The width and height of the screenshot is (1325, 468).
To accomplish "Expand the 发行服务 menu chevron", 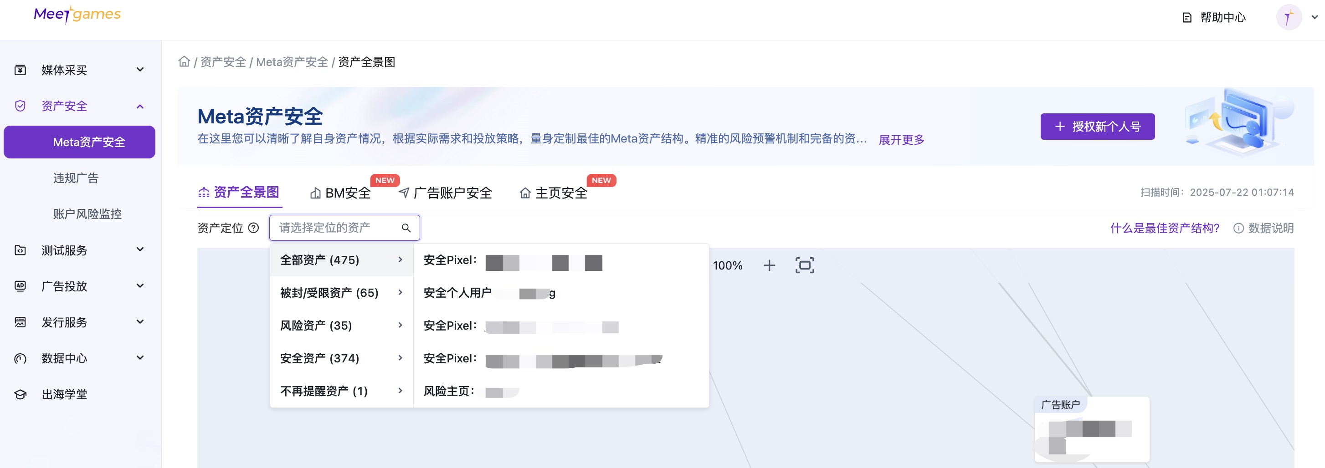I will [x=140, y=321].
